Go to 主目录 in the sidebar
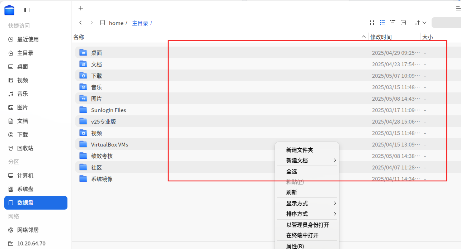The image size is (461, 249). point(36,53)
